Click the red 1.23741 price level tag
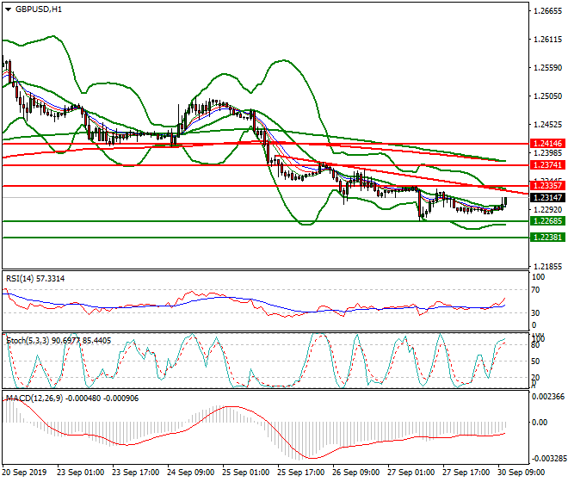The width and height of the screenshot is (568, 482). pos(546,164)
